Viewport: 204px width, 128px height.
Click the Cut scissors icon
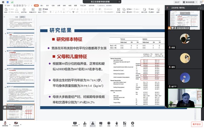click(10, 9)
